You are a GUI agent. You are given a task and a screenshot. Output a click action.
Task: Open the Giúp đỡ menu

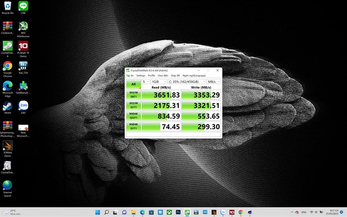click(175, 76)
